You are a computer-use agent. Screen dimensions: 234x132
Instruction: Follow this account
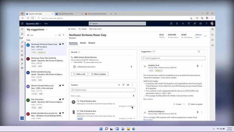tap(72, 29)
